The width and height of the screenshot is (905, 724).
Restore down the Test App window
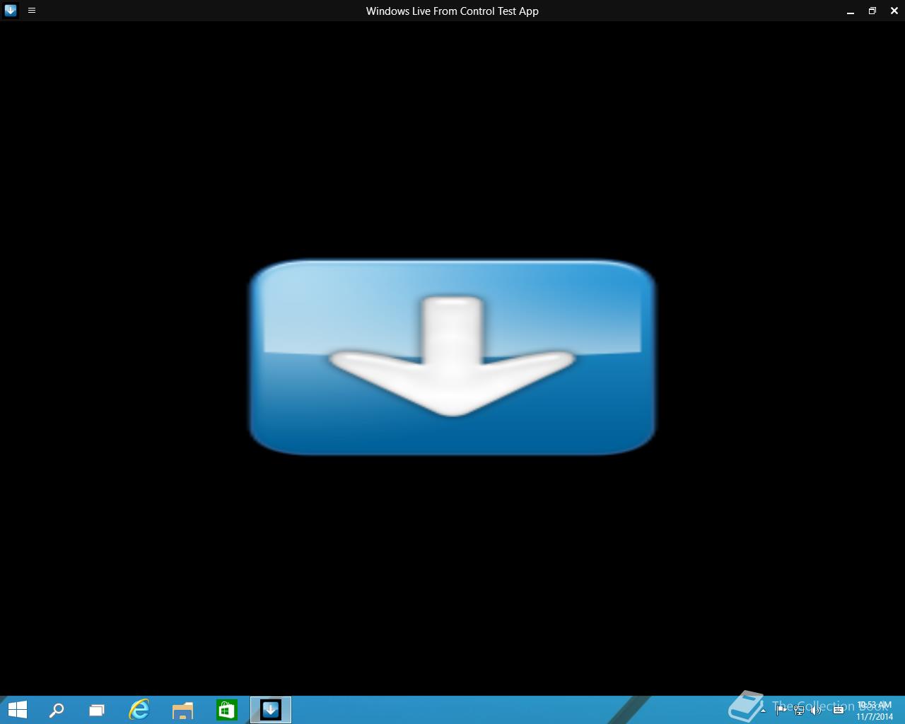tap(872, 11)
